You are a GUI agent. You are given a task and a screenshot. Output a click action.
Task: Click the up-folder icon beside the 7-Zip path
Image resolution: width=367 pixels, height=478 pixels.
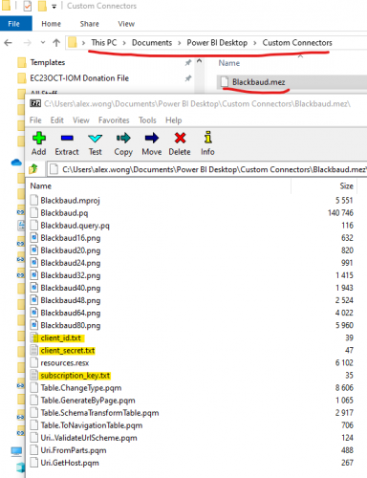pos(33,169)
